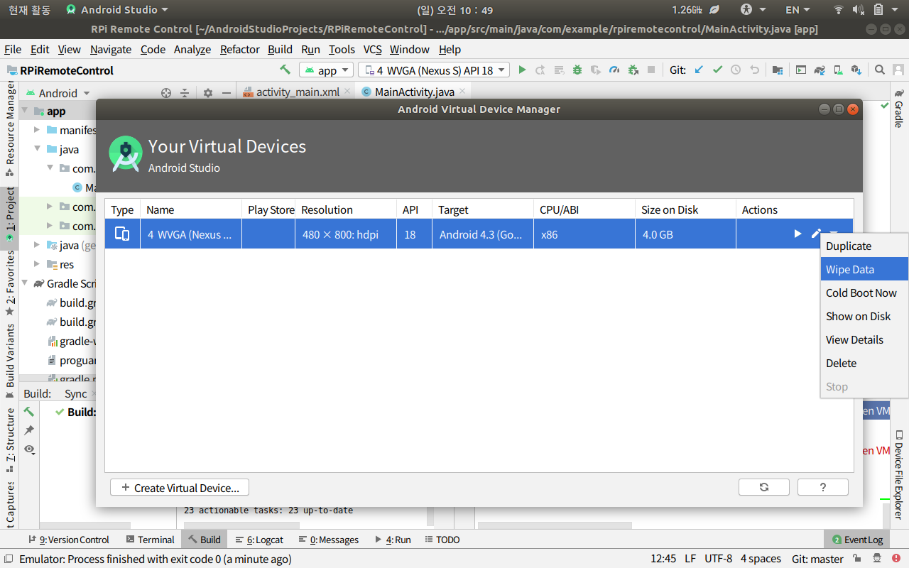Choose Delete in the AVD menu
This screenshot has width=909, height=568.
pyautogui.click(x=864, y=363)
